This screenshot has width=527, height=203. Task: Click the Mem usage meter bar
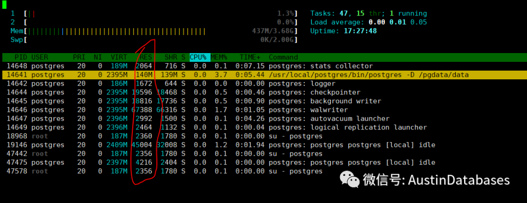161,31
